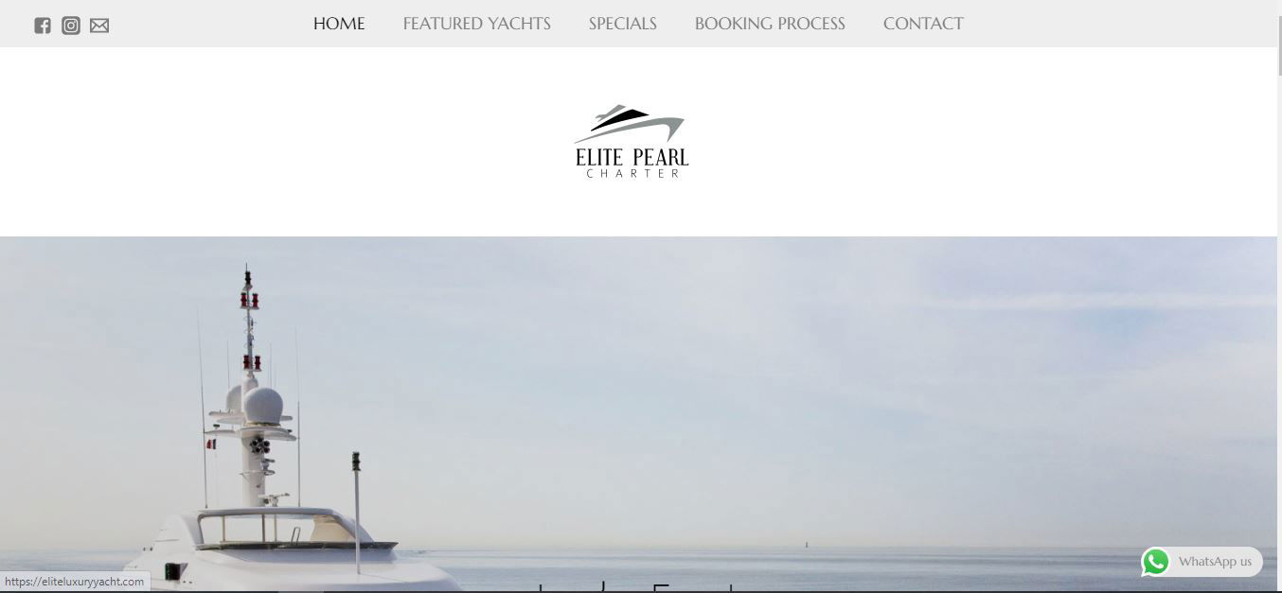This screenshot has width=1282, height=593.
Task: Navigate to the CONTACT page
Action: [923, 24]
